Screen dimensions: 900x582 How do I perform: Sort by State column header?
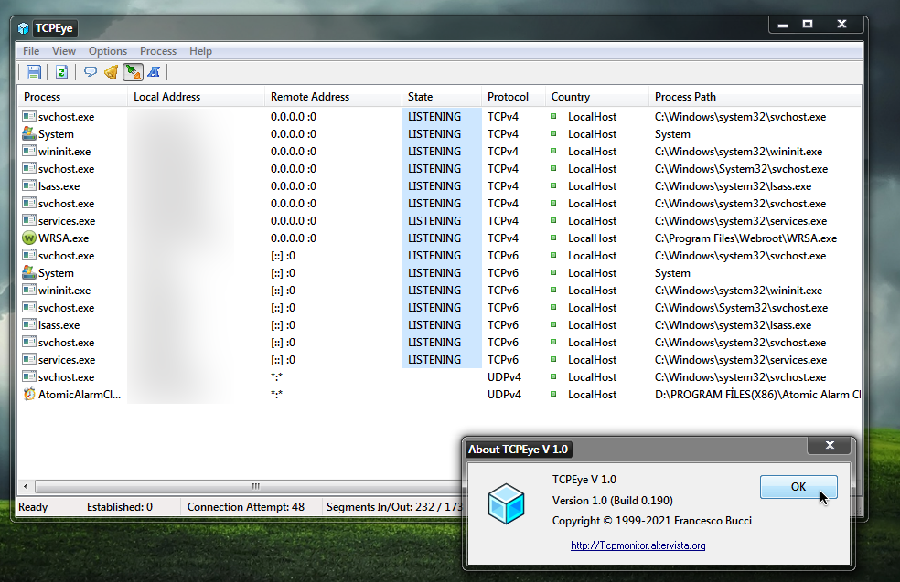(x=442, y=96)
